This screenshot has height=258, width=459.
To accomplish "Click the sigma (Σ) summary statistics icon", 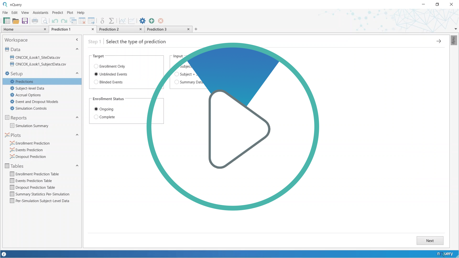I will tap(111, 21).
